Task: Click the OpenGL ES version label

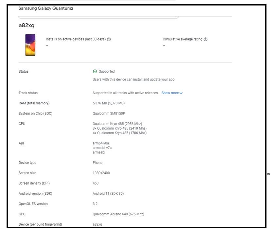Action: [33, 204]
